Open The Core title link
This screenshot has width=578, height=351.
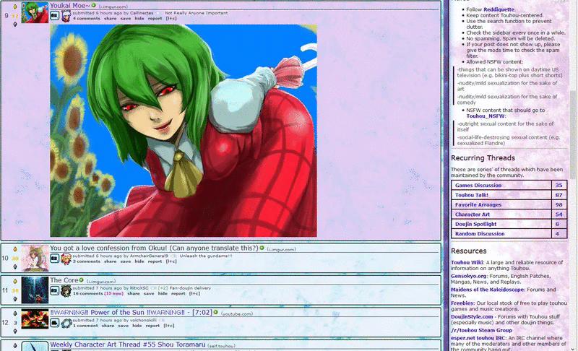64,280
